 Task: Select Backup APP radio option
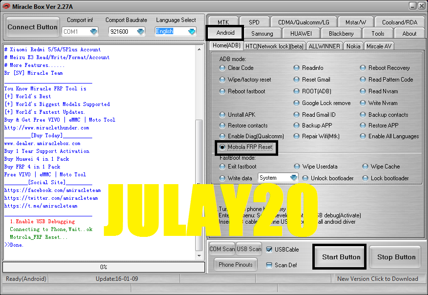pos(296,126)
